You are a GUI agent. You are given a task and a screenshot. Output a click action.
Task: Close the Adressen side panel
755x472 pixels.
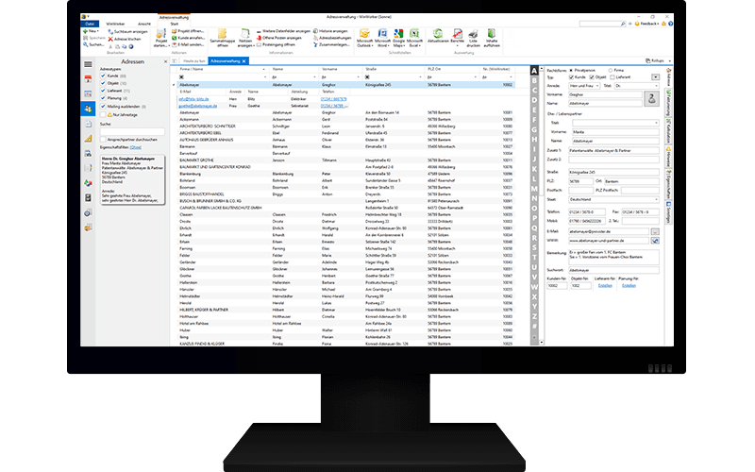(165, 61)
